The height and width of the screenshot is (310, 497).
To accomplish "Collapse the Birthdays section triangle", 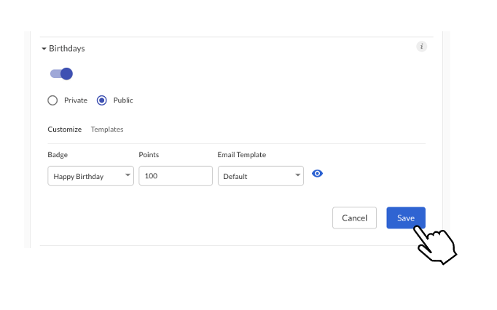I will [x=44, y=49].
